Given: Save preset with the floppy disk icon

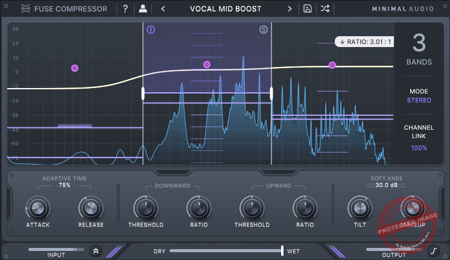Looking at the screenshot, I should (308, 9).
